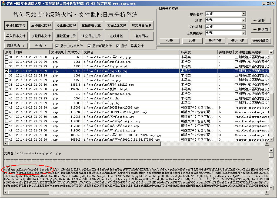Viewport: 277px width, 198px height.
Task: Tick the checkbox for row 31 help.php
Action: coord(7,57)
